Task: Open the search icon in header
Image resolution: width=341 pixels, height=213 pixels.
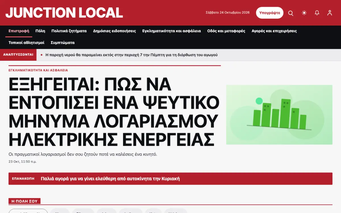Action: pyautogui.click(x=291, y=13)
